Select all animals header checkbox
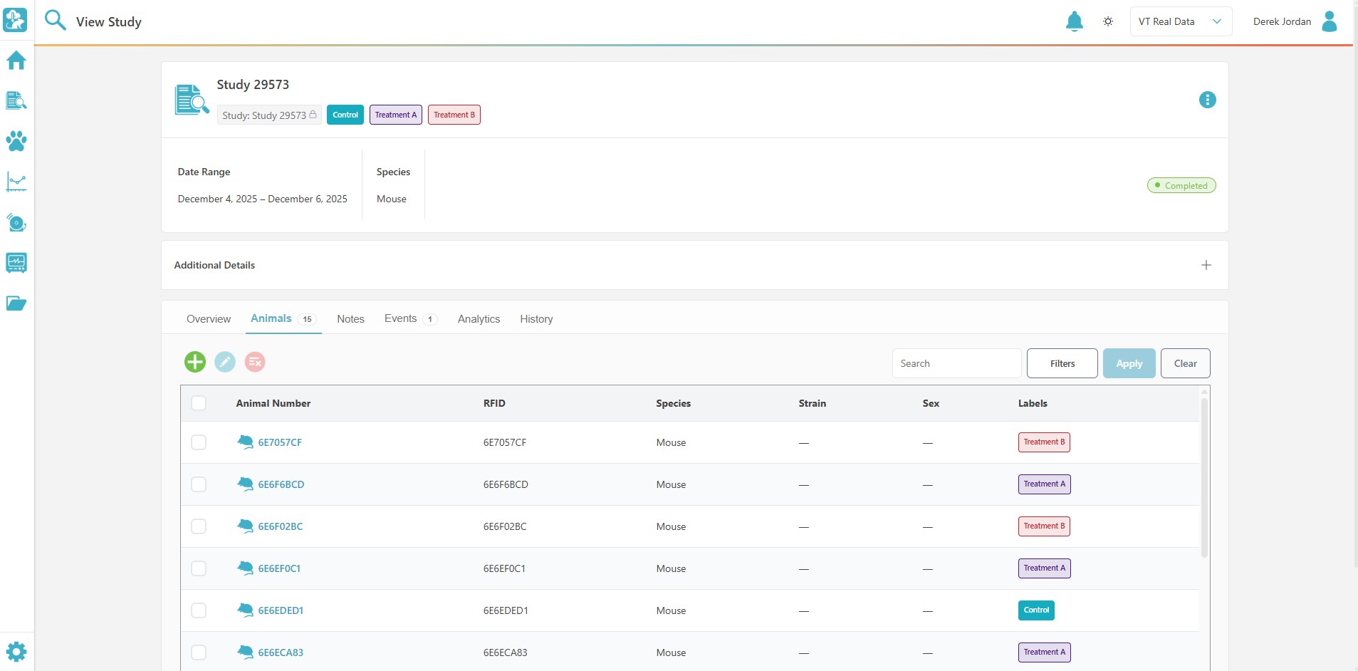 point(199,403)
